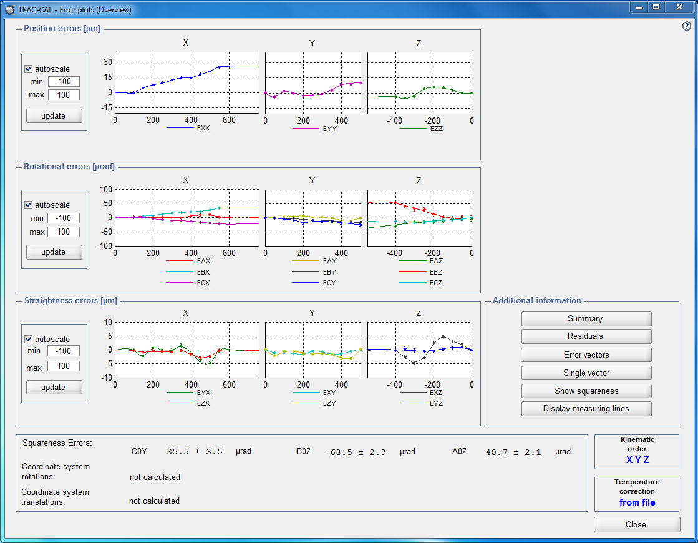The height and width of the screenshot is (543, 698).
Task: Click update in Straightness errors panel
Action: click(x=54, y=387)
